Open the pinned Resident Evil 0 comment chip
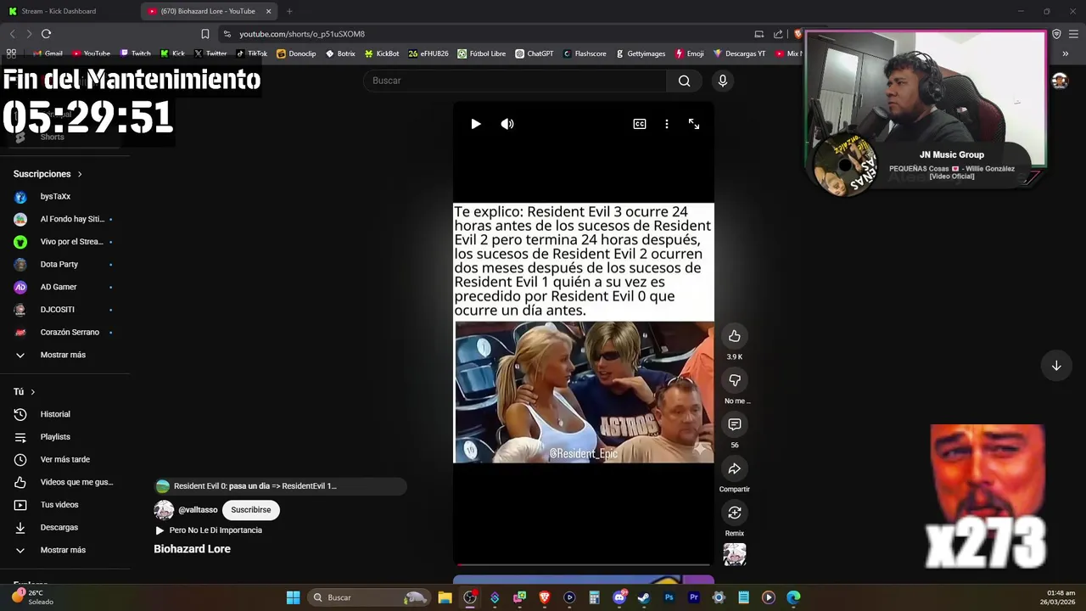Viewport: 1086px width, 611px height. [280, 486]
